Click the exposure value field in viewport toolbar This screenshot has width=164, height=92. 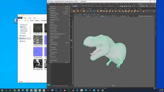tap(131, 16)
